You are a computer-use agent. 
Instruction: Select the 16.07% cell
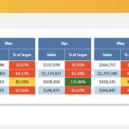click(x=22, y=65)
